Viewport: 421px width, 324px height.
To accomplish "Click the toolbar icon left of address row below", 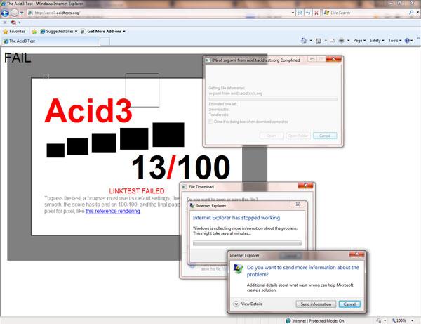I will point(13,22).
